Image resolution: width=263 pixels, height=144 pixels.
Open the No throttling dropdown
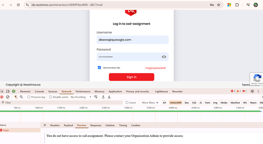[81, 97]
